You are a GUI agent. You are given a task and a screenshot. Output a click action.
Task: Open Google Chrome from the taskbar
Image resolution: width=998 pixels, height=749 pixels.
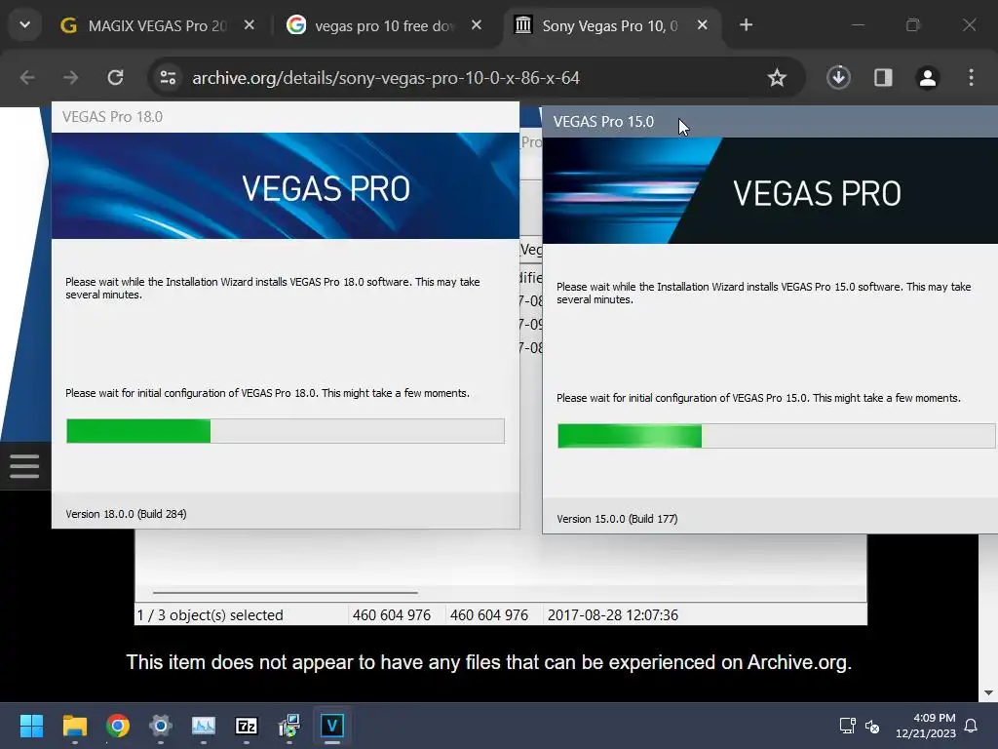coord(118,726)
